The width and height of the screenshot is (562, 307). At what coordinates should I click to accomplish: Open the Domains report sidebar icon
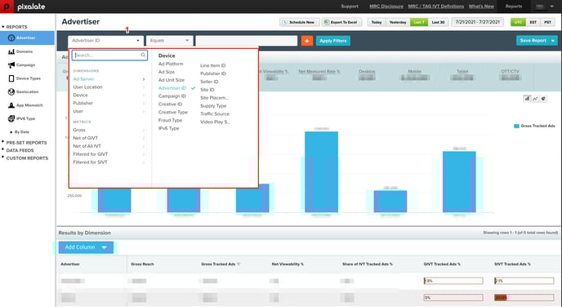click(x=11, y=51)
